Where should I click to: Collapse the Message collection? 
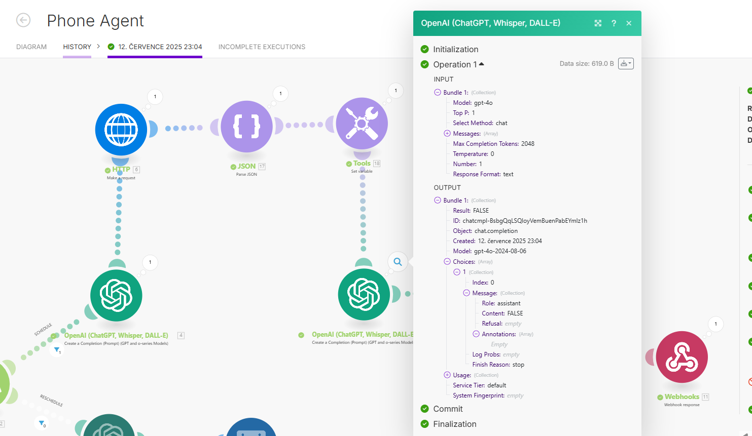pyautogui.click(x=467, y=293)
